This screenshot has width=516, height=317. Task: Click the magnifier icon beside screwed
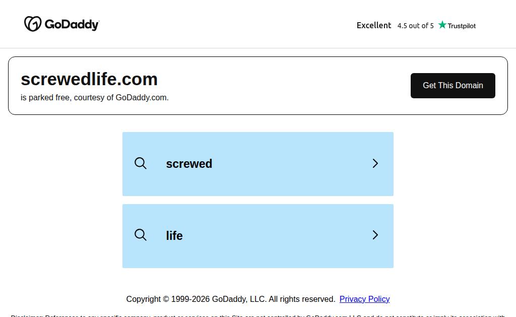pos(141,163)
